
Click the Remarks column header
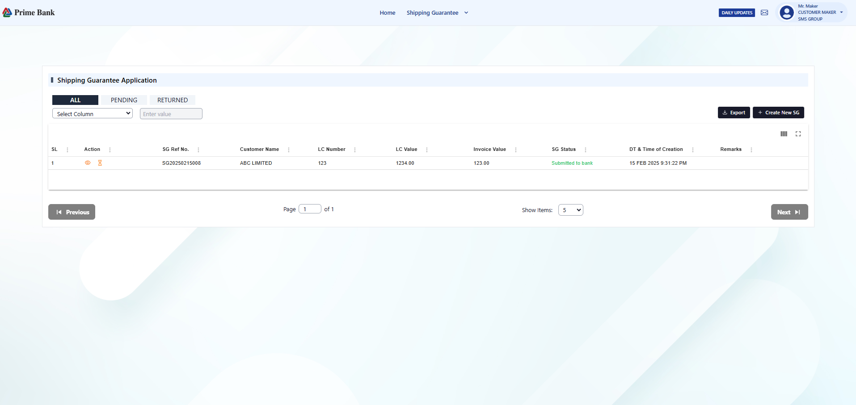click(731, 149)
